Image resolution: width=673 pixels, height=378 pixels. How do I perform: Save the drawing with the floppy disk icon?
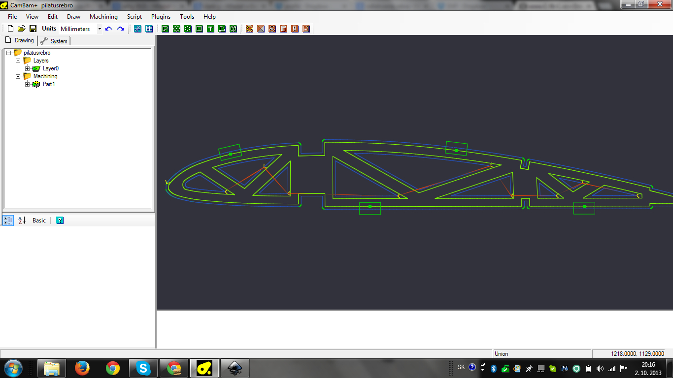33,29
